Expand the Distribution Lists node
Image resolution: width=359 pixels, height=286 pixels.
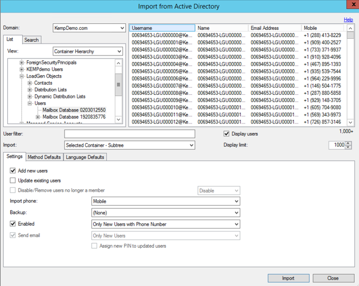[x=30, y=90]
